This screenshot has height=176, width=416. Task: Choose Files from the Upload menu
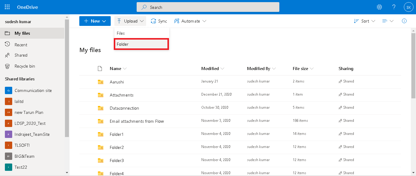(x=142, y=33)
